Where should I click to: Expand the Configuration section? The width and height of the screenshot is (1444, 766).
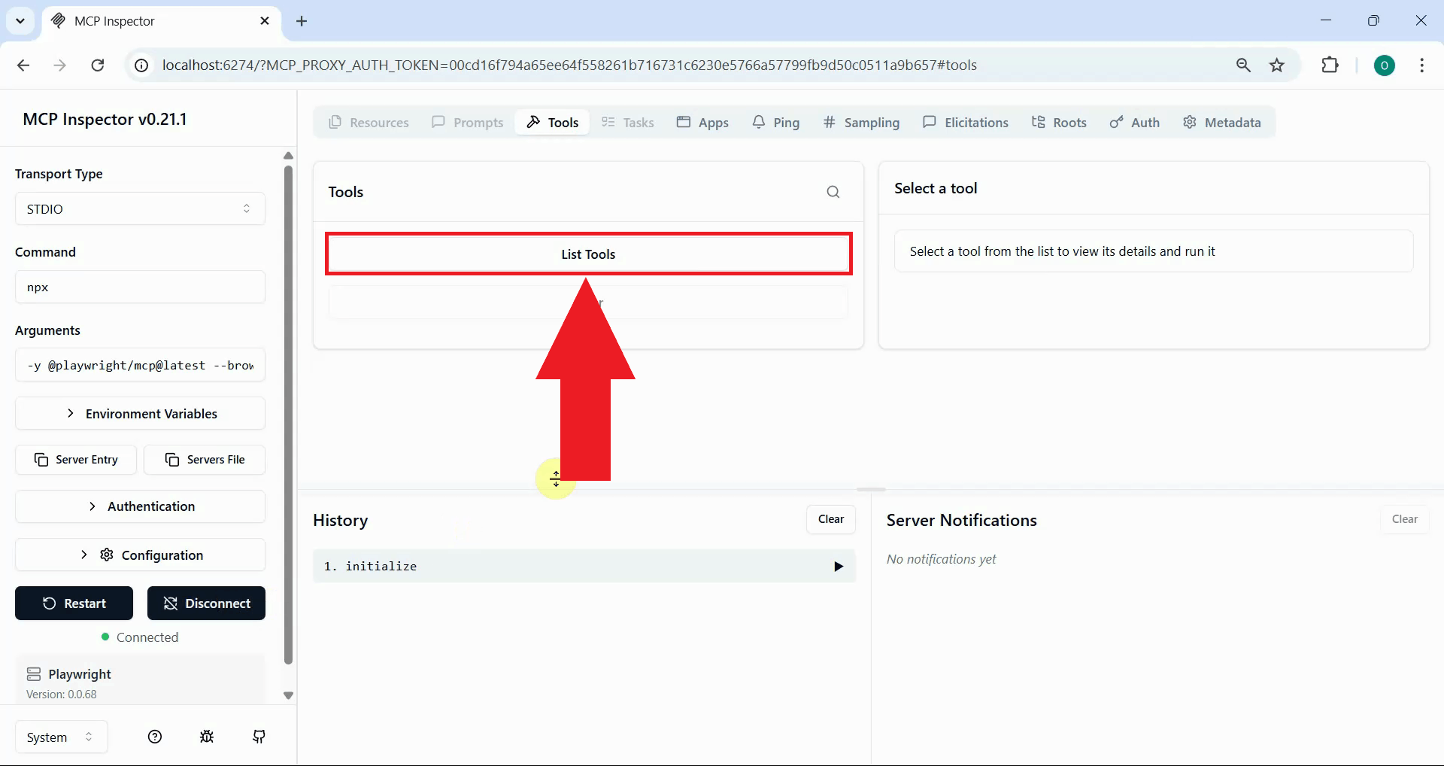(x=140, y=555)
